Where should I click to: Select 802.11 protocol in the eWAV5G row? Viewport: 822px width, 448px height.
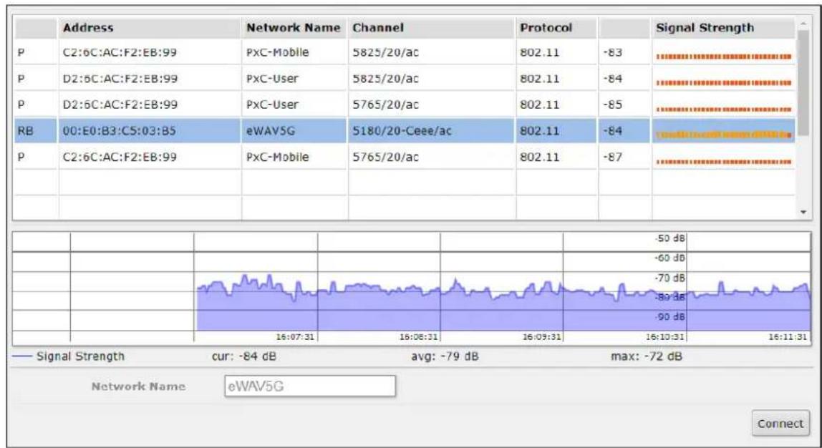click(x=539, y=131)
